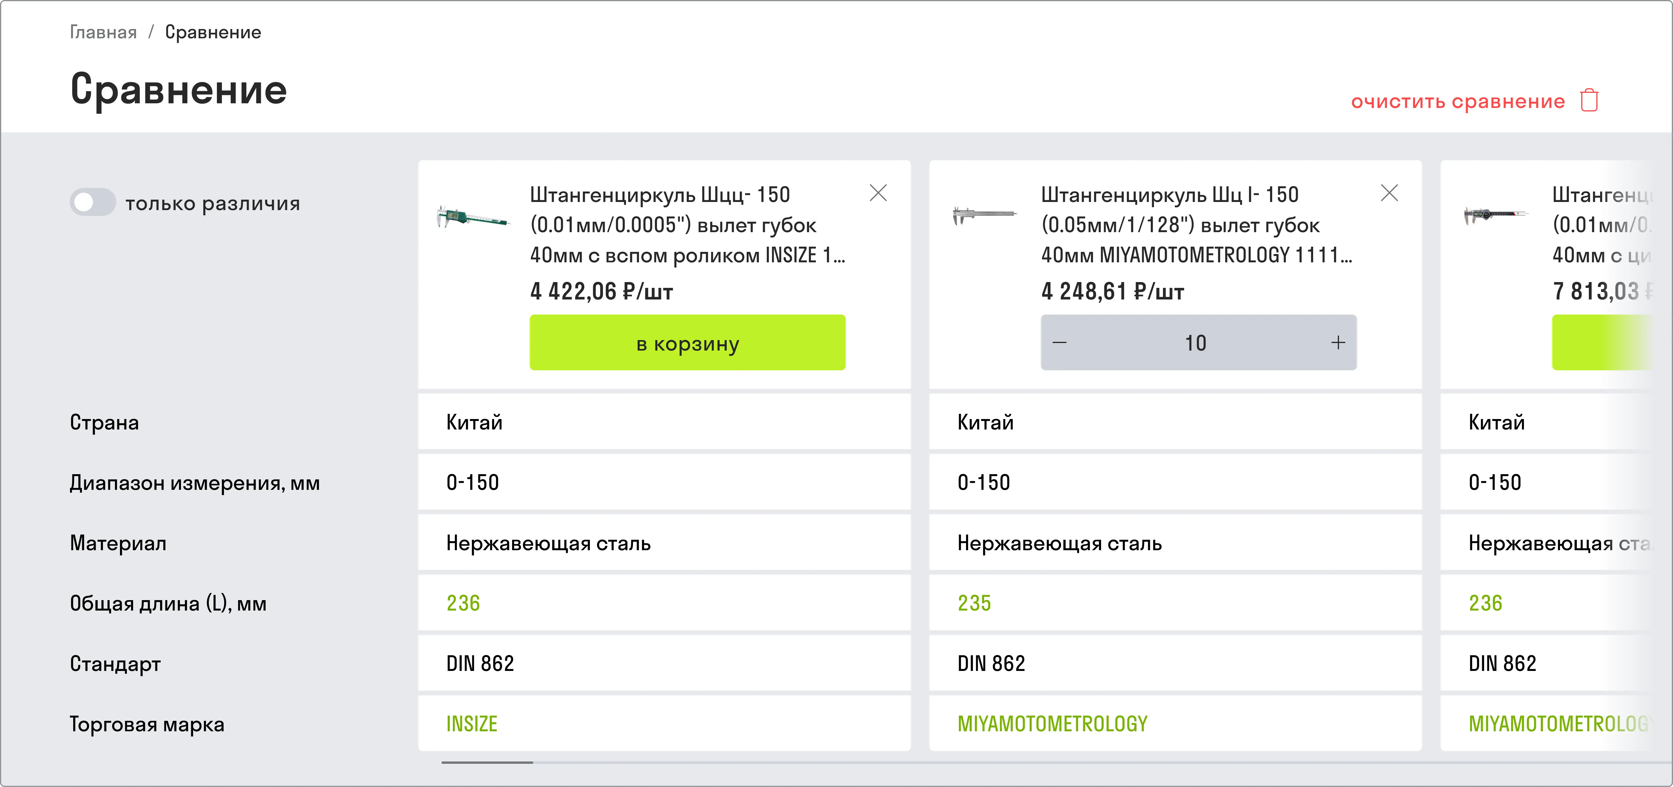The height and width of the screenshot is (787, 1673).
Task: Click the 235 length value
Action: coord(974,603)
